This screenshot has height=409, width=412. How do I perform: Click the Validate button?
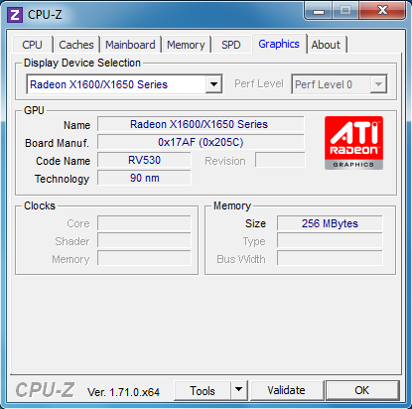tap(287, 390)
